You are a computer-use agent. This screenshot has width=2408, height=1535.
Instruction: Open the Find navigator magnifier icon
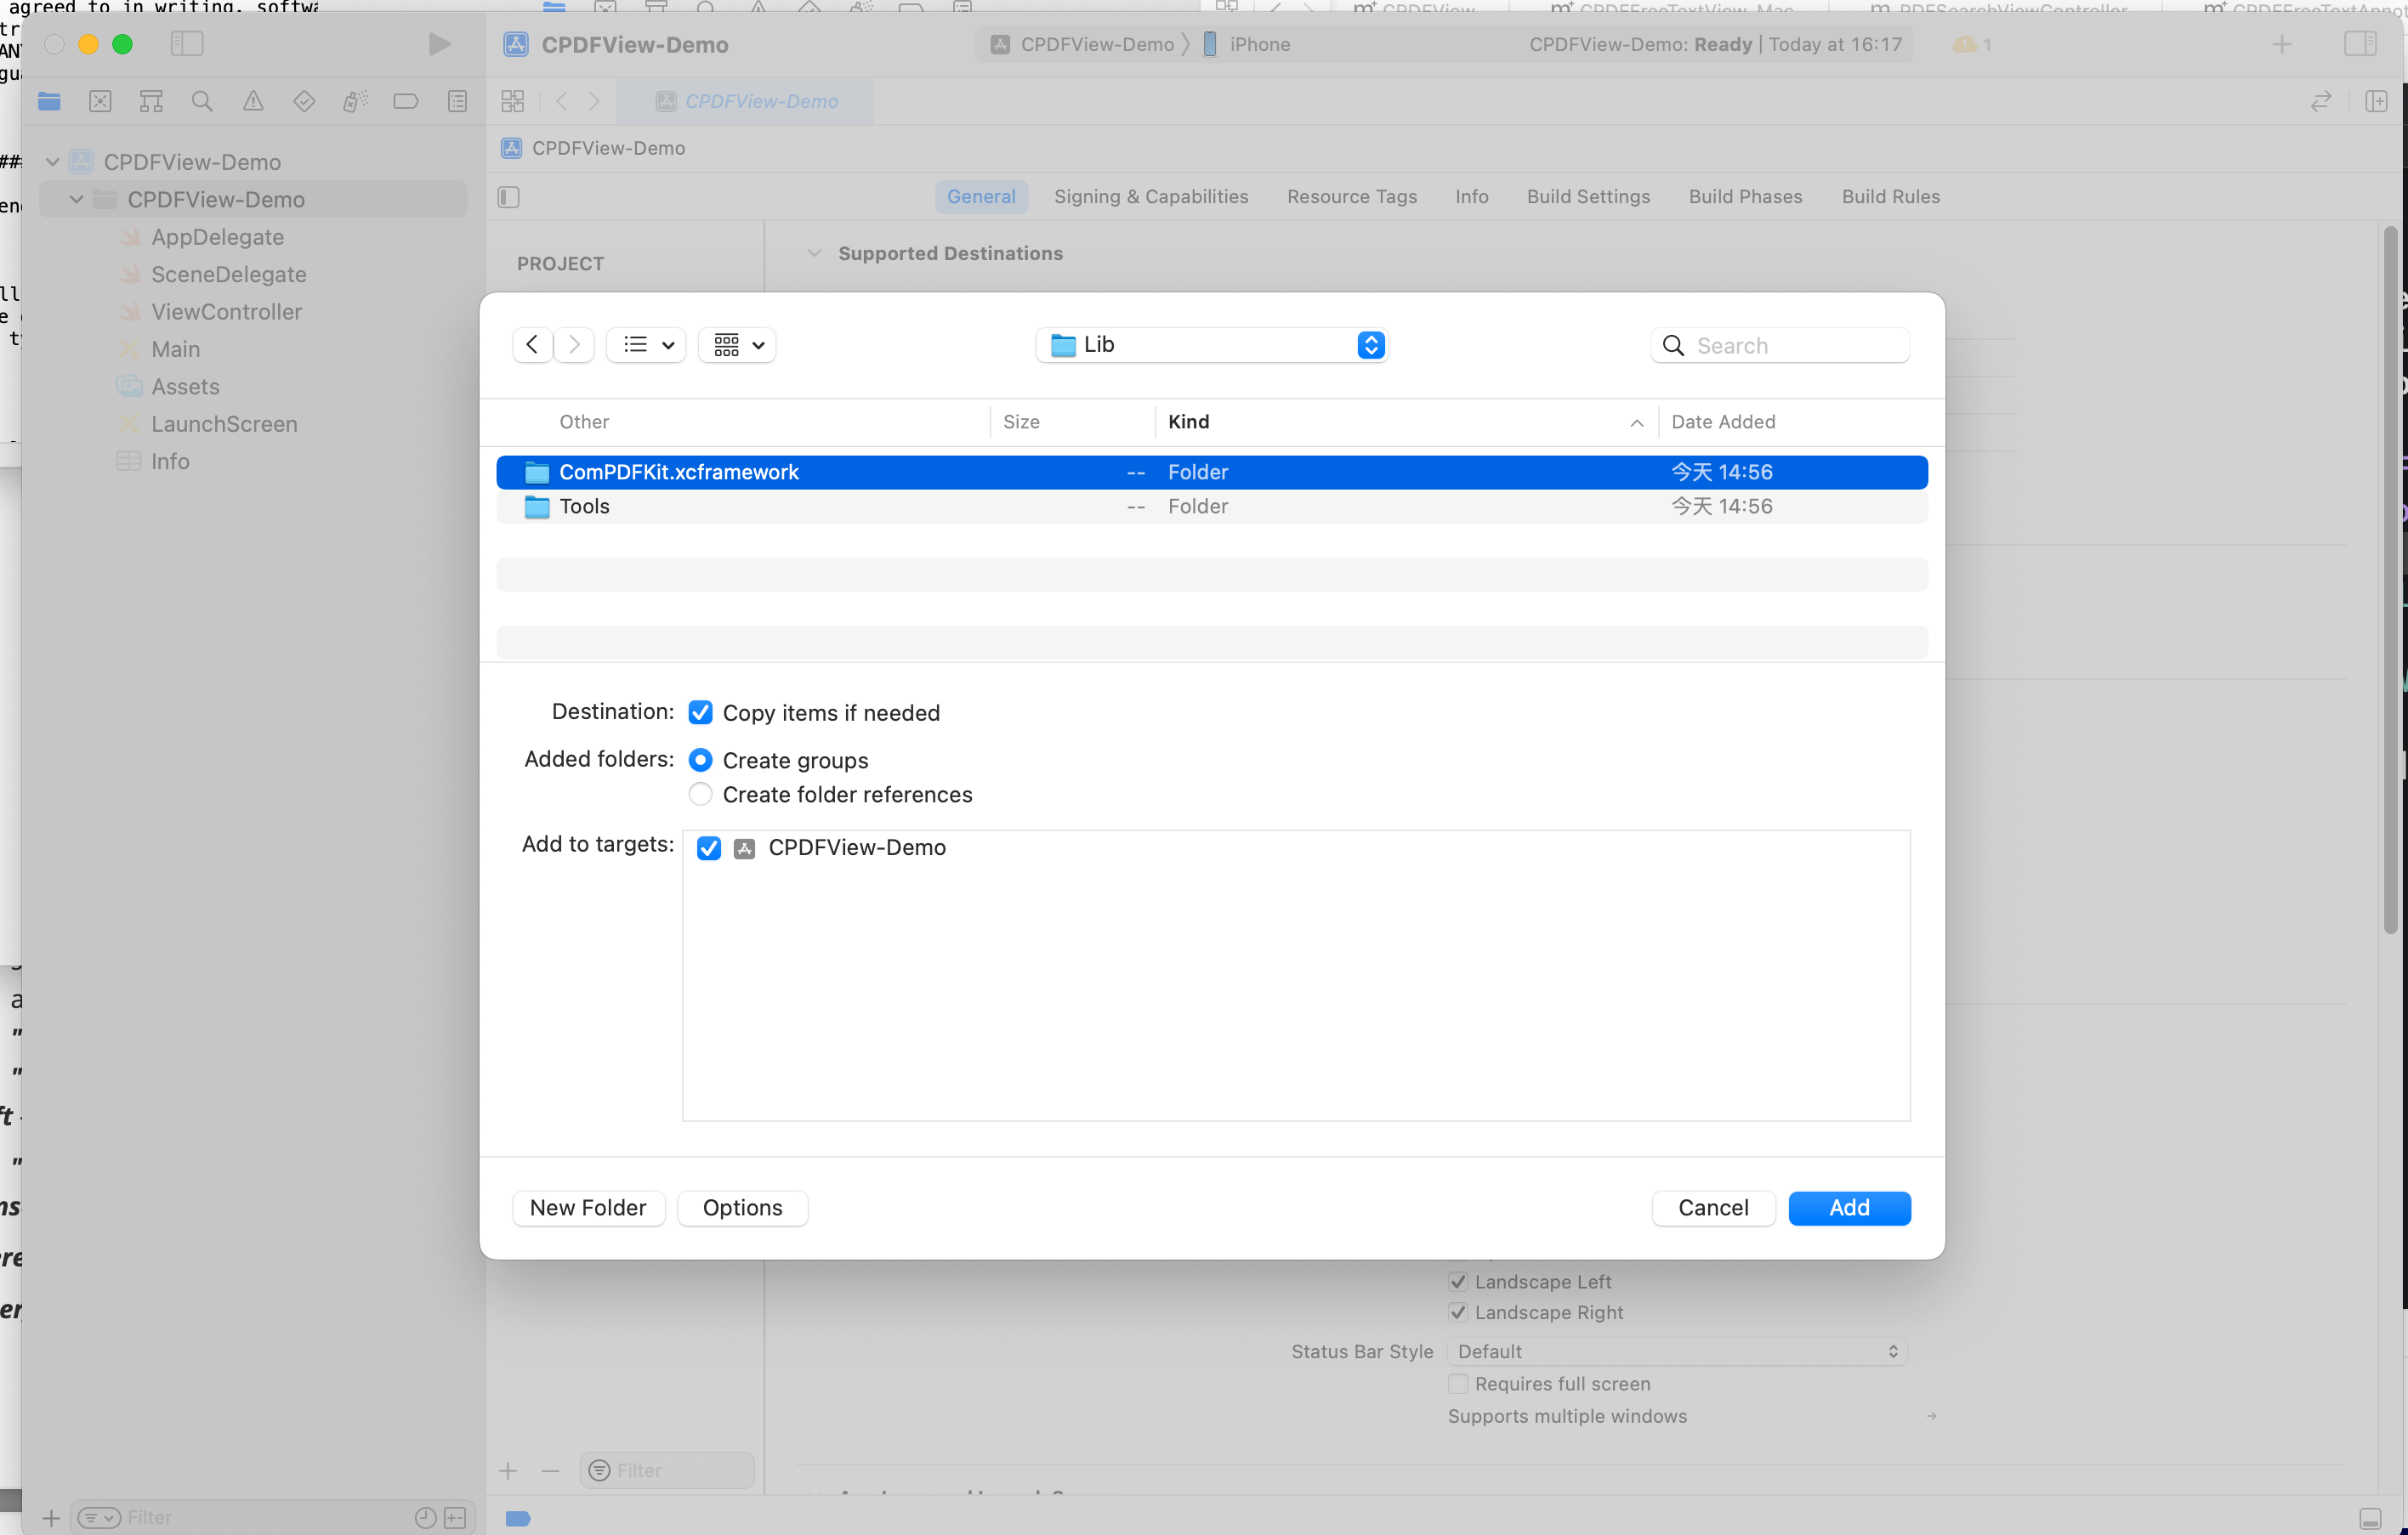[x=202, y=101]
